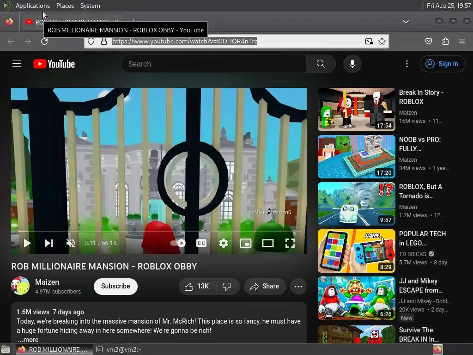
Task: Subscribe to the Maizen channel
Action: click(115, 286)
